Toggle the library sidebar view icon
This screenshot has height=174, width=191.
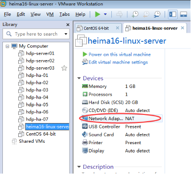[173, 14]
